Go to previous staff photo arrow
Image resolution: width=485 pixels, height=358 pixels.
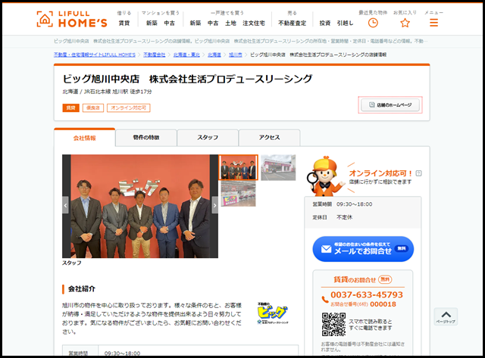[65, 205]
